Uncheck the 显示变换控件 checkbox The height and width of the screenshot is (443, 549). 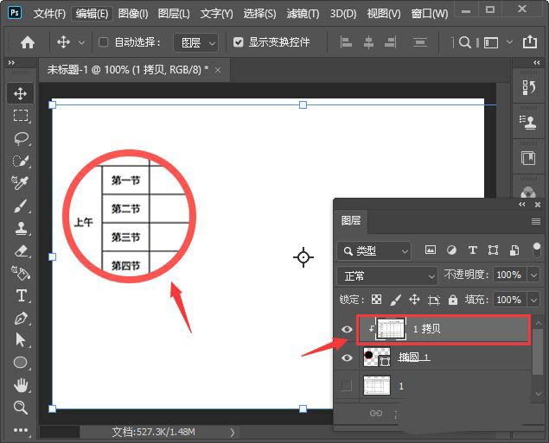point(239,41)
